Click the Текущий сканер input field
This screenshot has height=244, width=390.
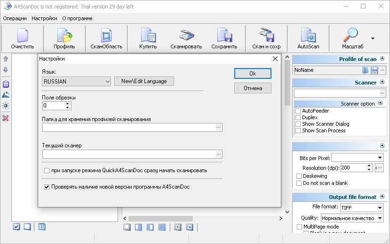pos(128,154)
